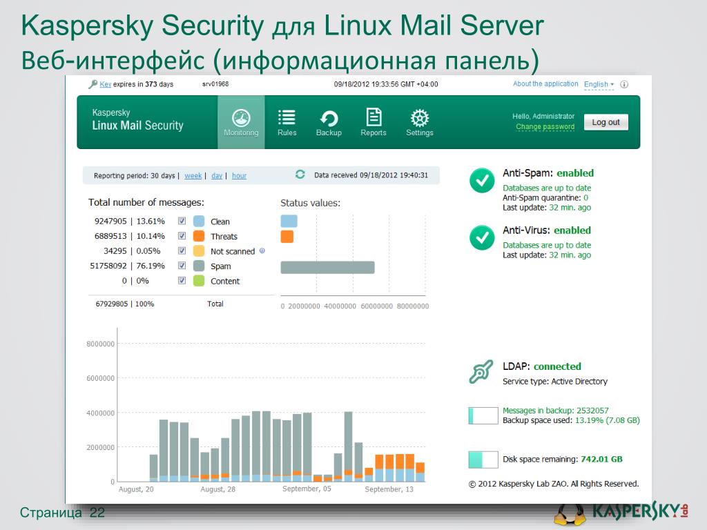Viewport: 707px width, 530px height.
Task: Click the 13.19% (7.08 GB) value
Action: (x=608, y=420)
